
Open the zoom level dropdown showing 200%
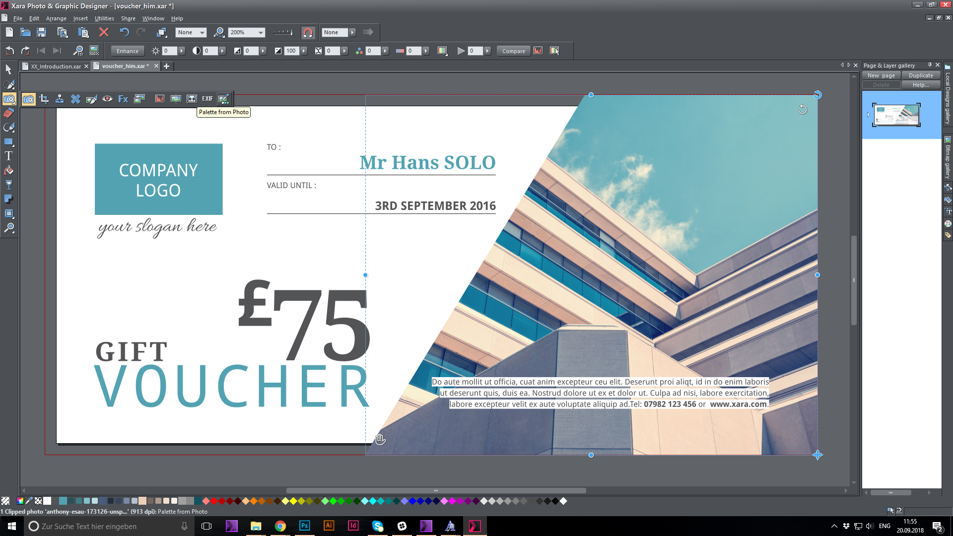pyautogui.click(x=261, y=32)
